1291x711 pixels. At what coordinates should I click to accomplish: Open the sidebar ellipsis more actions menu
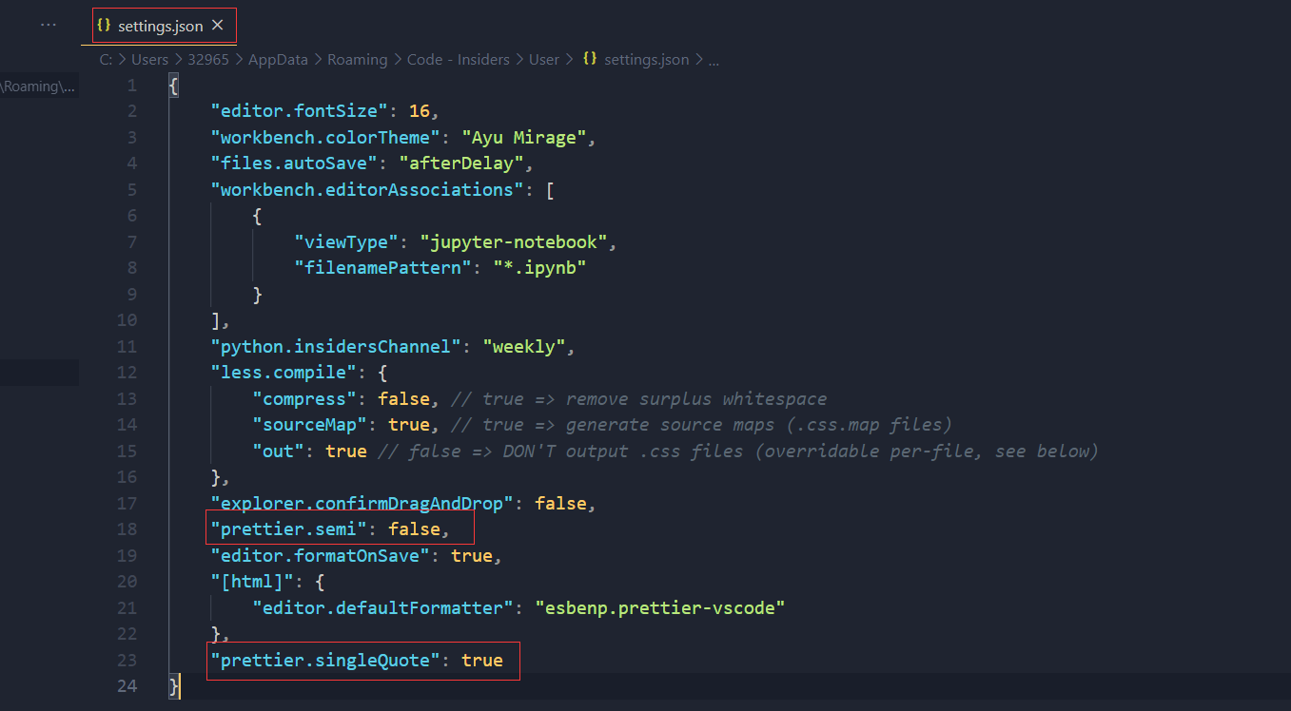point(49,26)
